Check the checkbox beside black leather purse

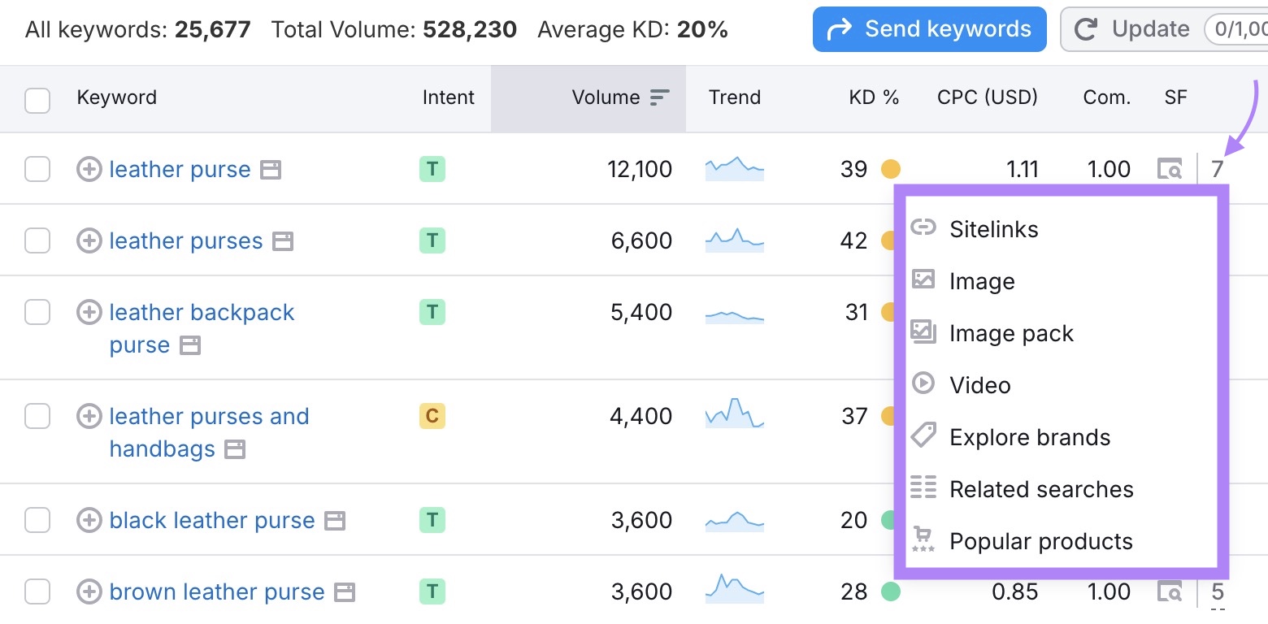click(37, 520)
